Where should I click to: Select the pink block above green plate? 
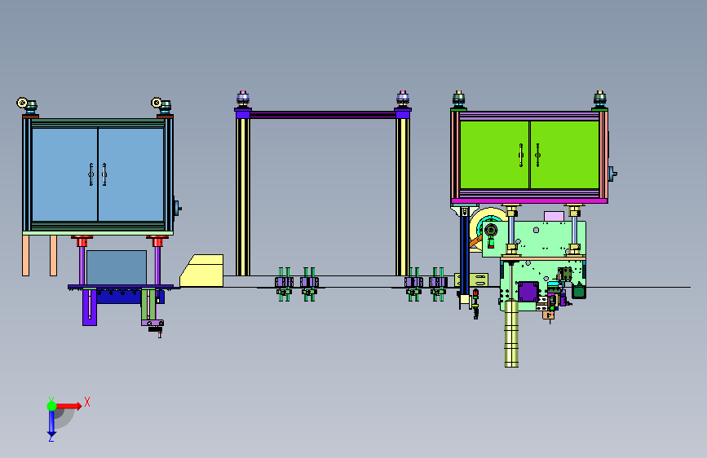(x=554, y=217)
